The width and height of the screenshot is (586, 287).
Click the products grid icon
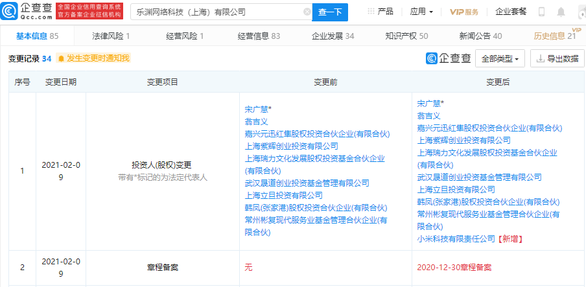[371, 12]
